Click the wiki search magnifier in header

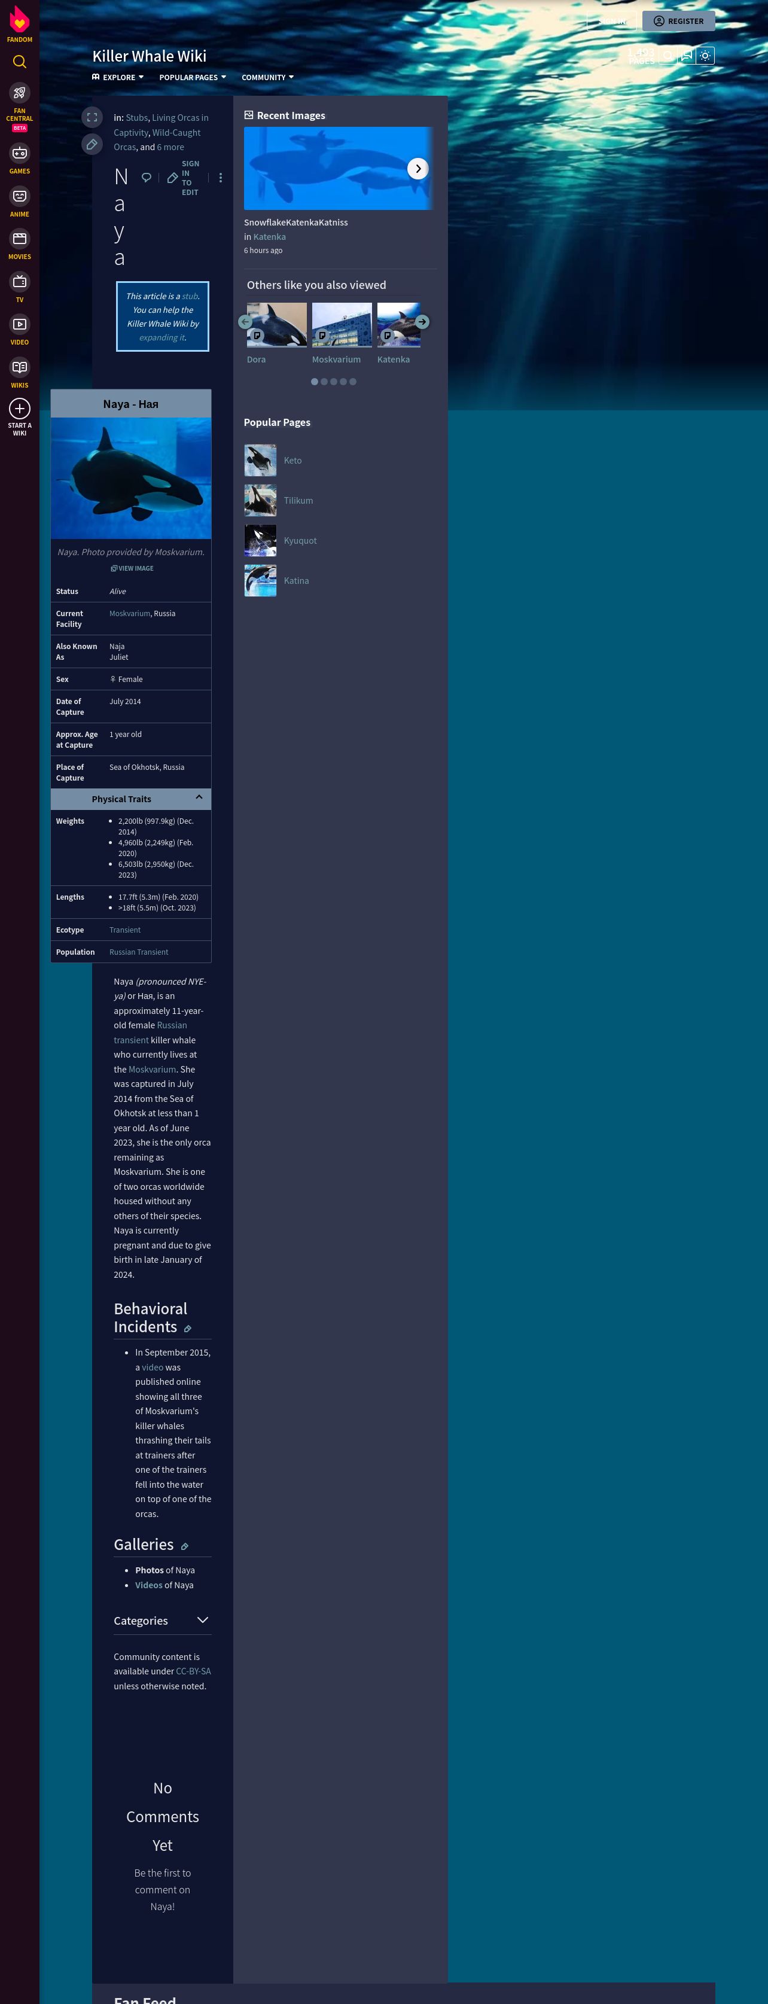(x=668, y=55)
